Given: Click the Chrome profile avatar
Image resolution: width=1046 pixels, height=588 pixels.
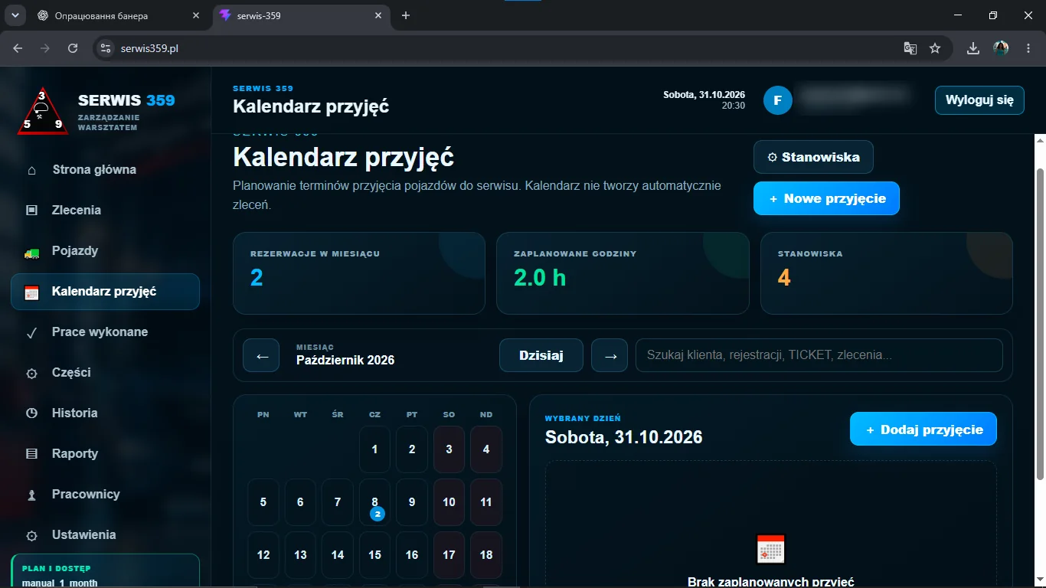Looking at the screenshot, I should [1001, 48].
